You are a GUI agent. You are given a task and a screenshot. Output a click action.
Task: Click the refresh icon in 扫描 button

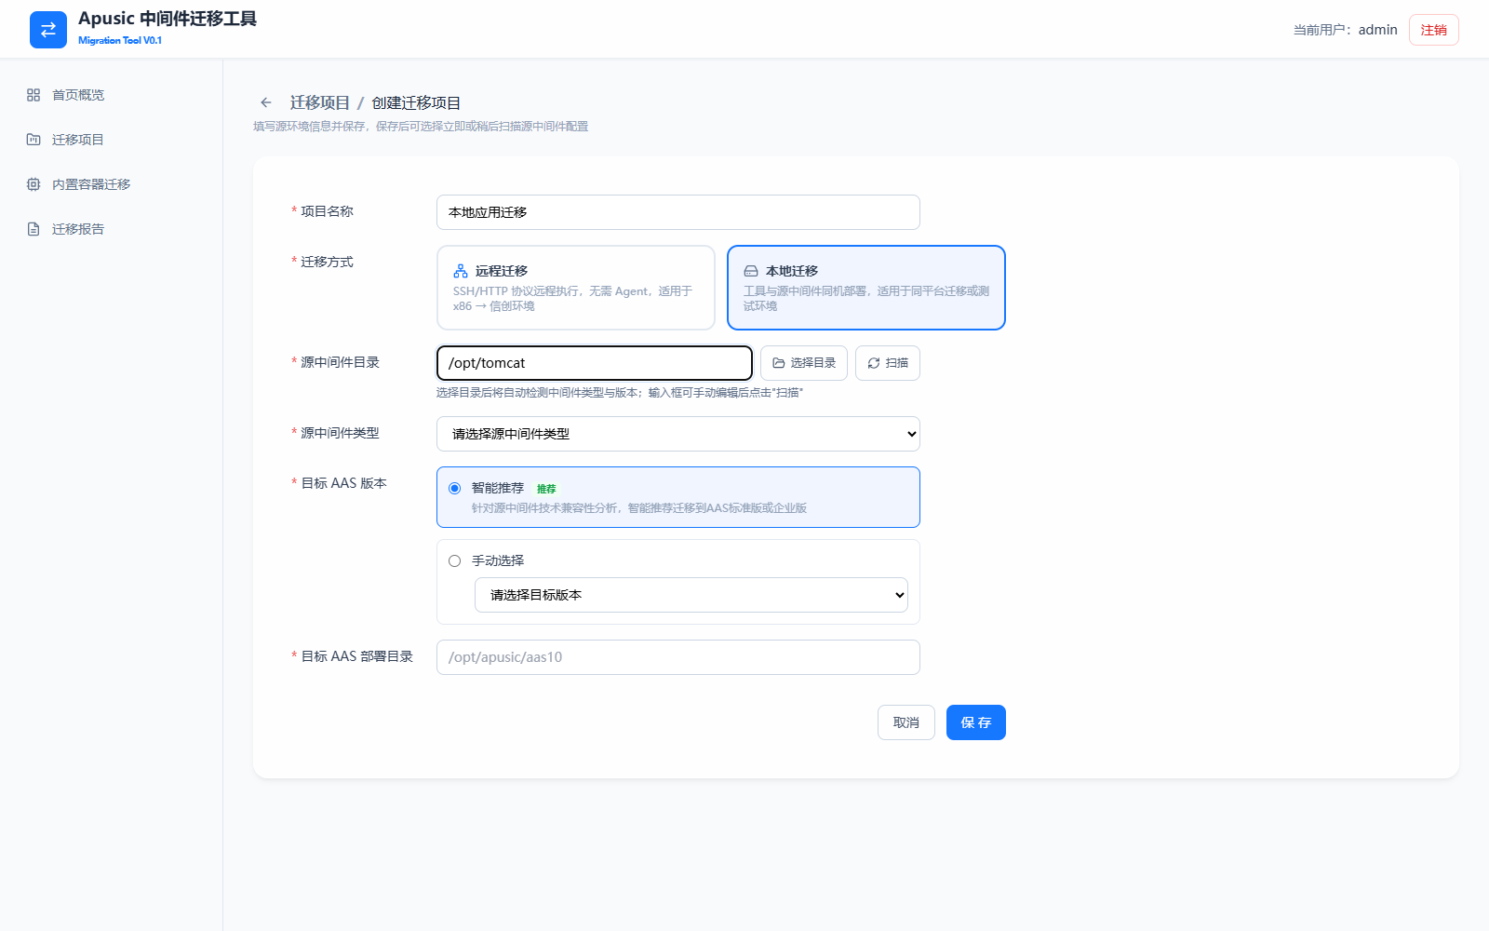click(x=874, y=363)
